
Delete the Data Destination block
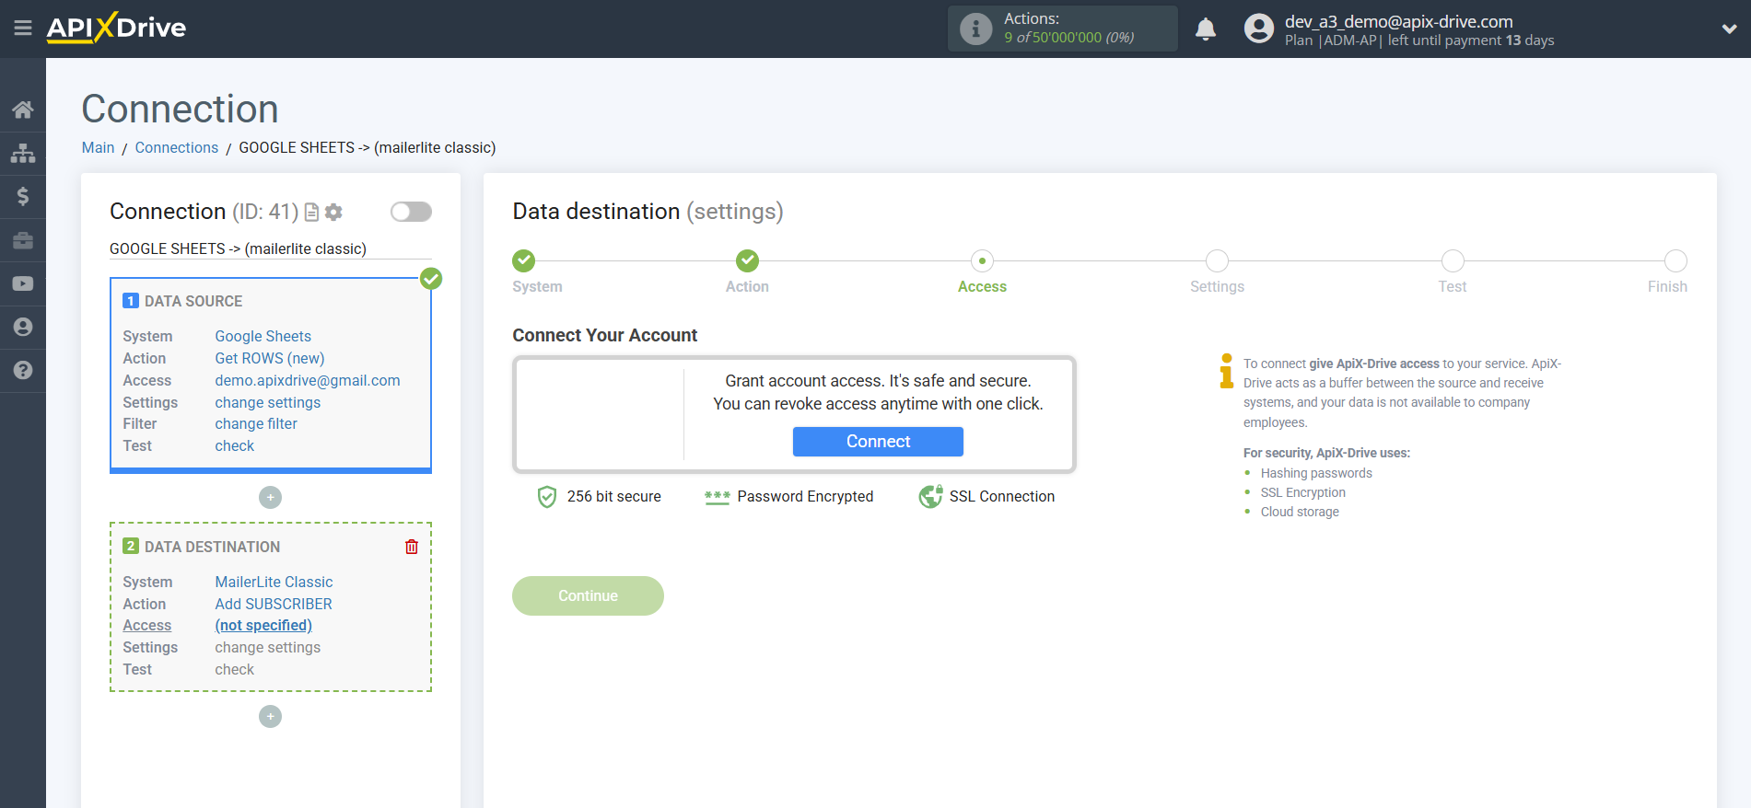click(412, 547)
